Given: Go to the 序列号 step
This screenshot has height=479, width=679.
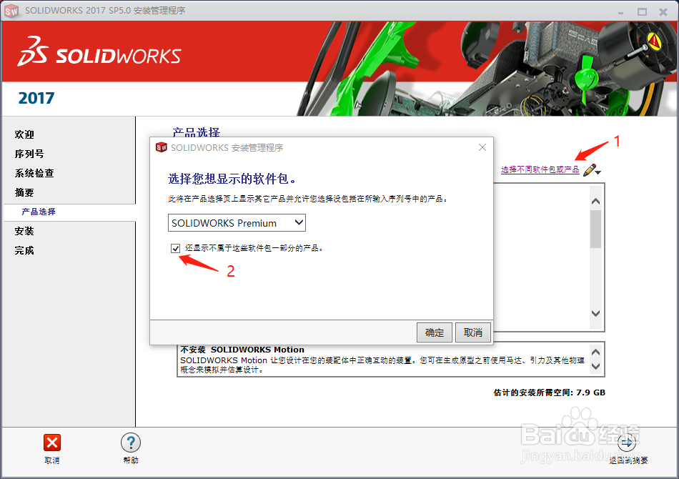Looking at the screenshot, I should pyautogui.click(x=29, y=154).
